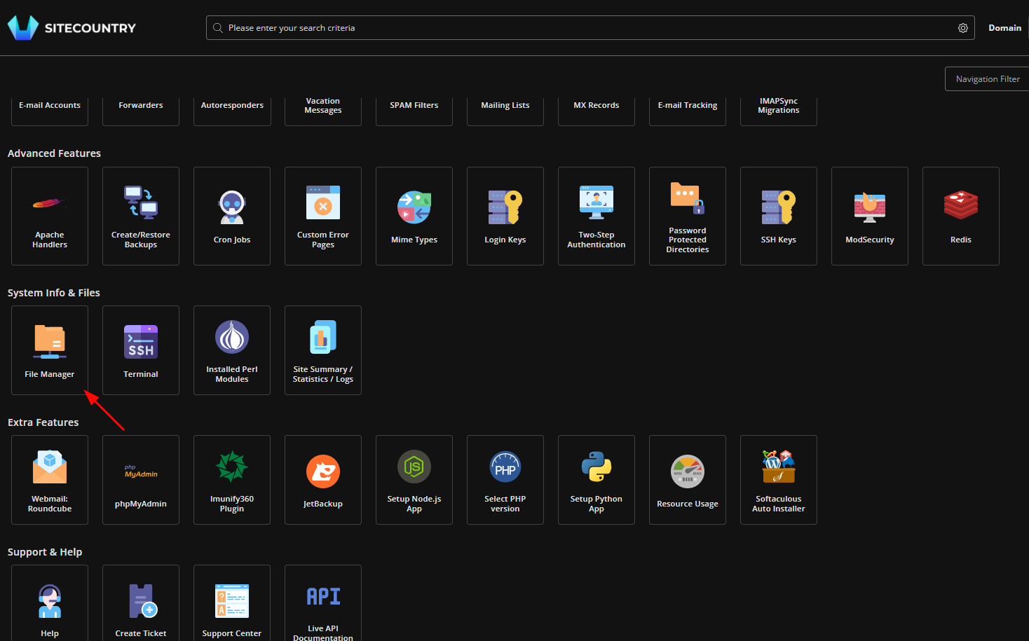
Task: Click the Extra Features heading
Action: point(43,422)
